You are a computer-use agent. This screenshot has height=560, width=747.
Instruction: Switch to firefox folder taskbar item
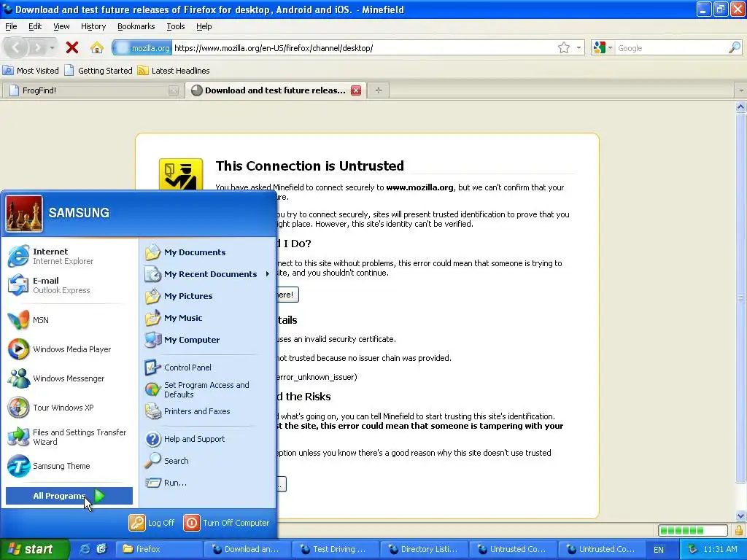tap(159, 549)
